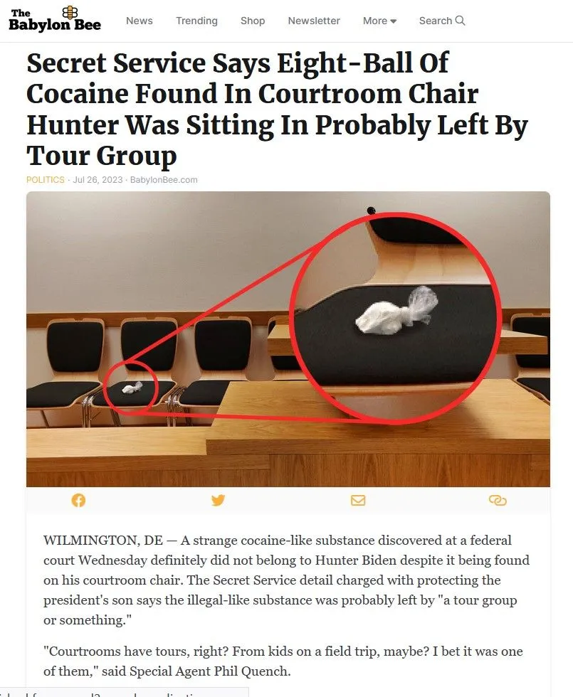Click the article headline about Secret Service
573x697 pixels.
click(277, 109)
